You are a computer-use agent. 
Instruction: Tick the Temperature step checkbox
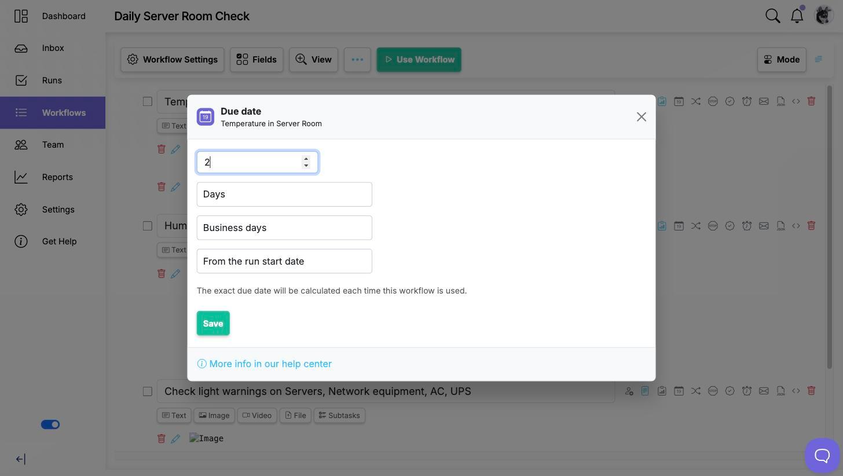click(148, 101)
